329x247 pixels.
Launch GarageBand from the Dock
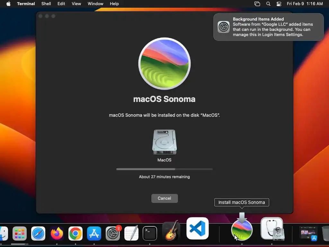pyautogui.click(x=171, y=231)
